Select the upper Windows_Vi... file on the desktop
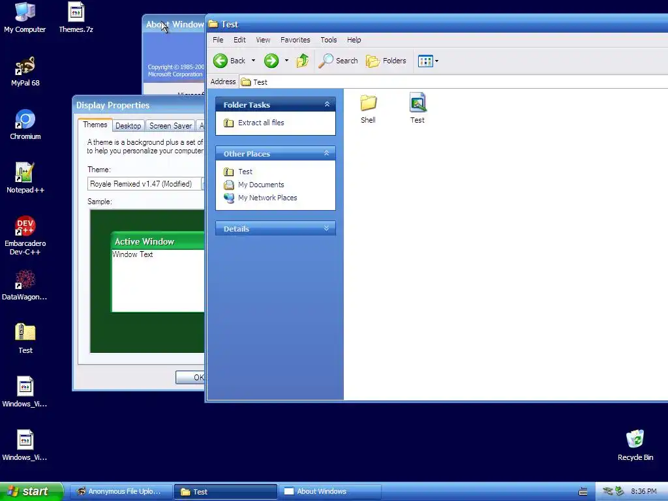This screenshot has height=501, width=668. pos(25,392)
